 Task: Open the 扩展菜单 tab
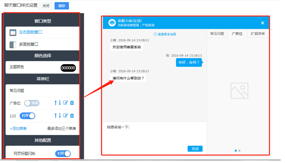tap(258, 34)
